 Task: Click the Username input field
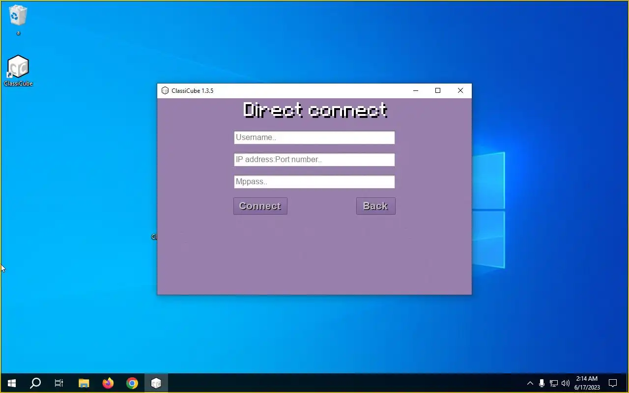coord(314,138)
